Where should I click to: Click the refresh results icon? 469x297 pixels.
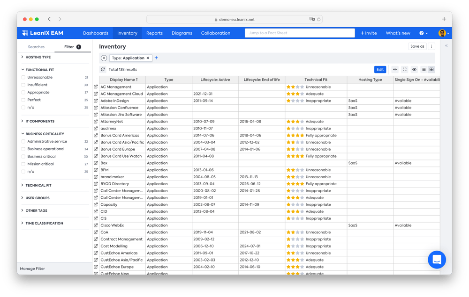tap(103, 69)
